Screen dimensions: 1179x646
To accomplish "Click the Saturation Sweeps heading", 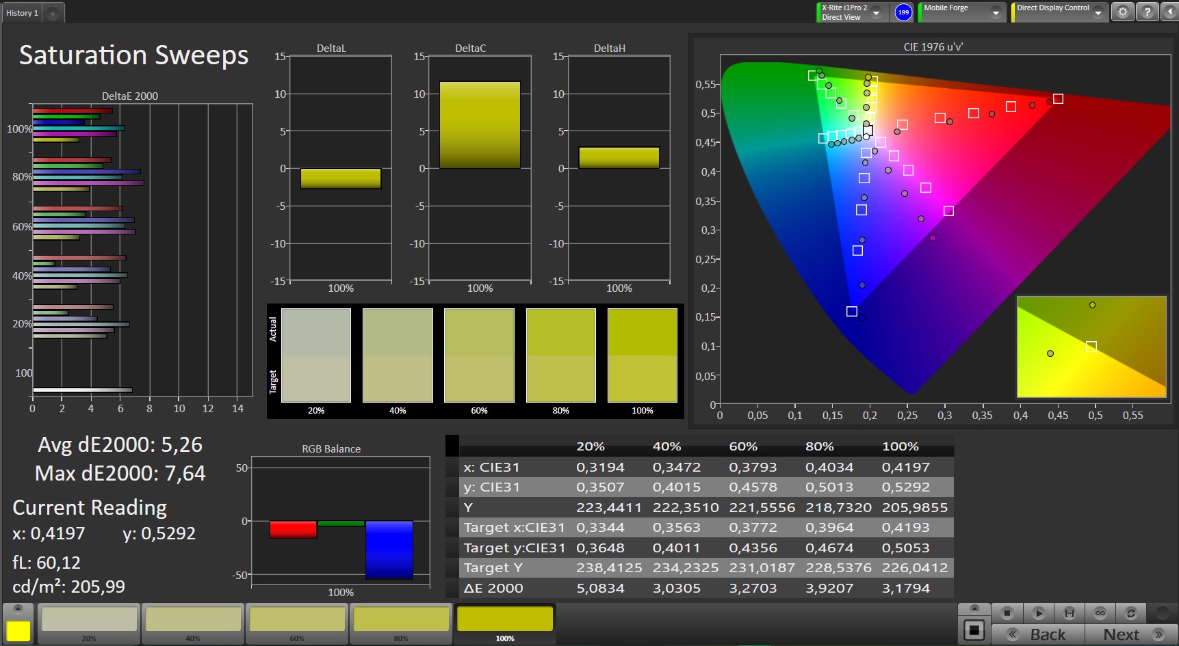I will [x=133, y=55].
